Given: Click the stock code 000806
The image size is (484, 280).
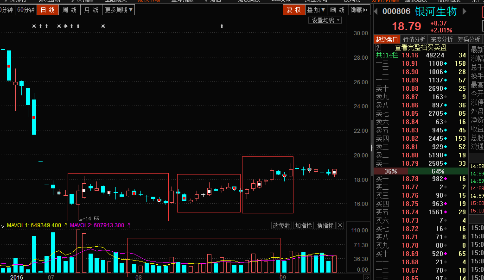Looking at the screenshot, I should click(x=396, y=12).
